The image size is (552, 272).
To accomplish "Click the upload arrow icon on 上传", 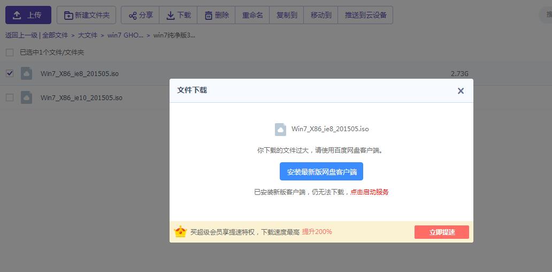I will tap(17, 15).
